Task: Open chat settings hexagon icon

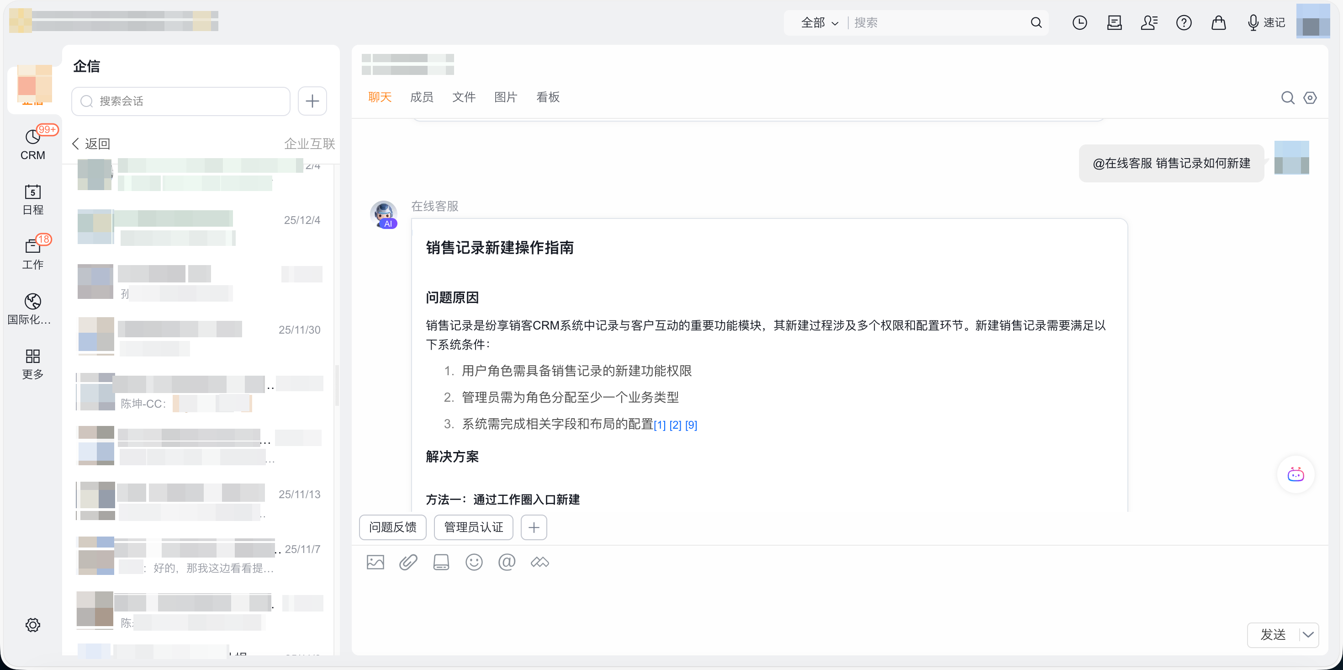Action: [x=1310, y=98]
